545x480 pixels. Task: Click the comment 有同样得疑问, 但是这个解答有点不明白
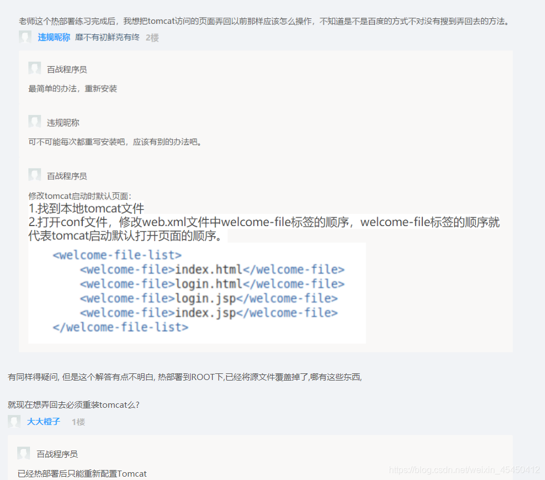185,377
